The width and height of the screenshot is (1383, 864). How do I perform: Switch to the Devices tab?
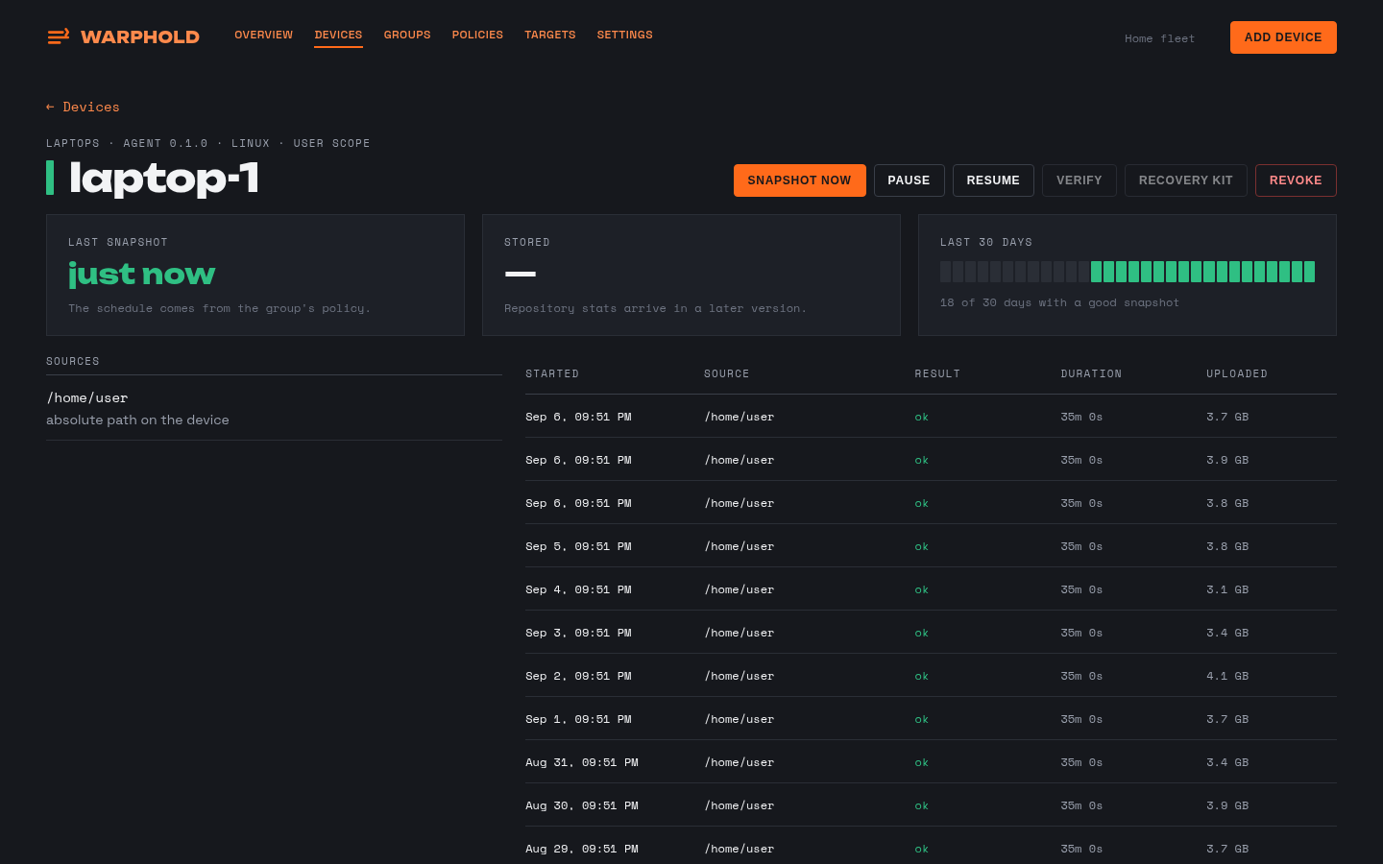pos(338,35)
